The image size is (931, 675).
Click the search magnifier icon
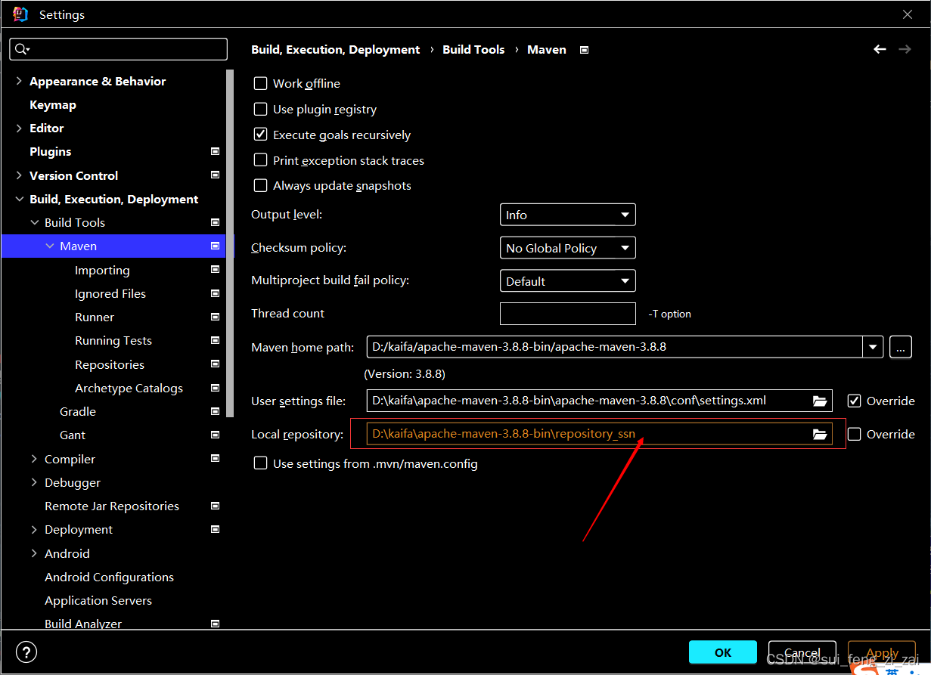coord(20,49)
